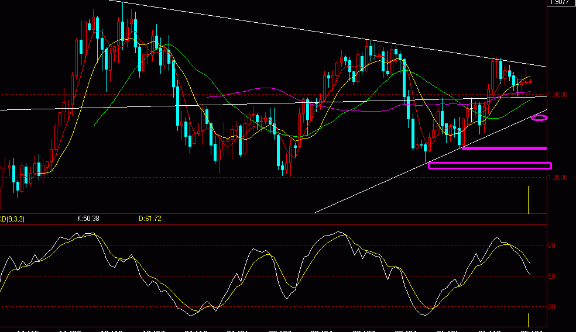Click the 50 level label on KD scale

[552, 276]
